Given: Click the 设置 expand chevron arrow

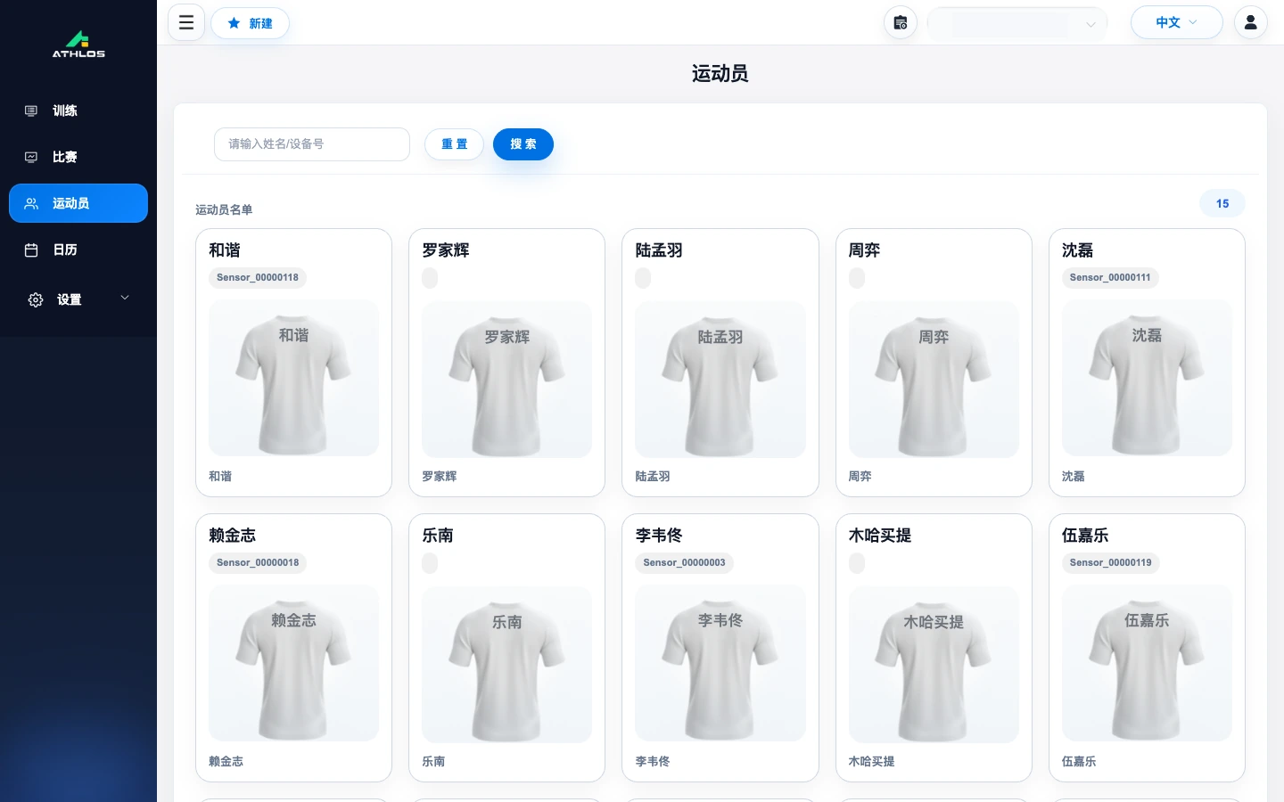Looking at the screenshot, I should (125, 298).
